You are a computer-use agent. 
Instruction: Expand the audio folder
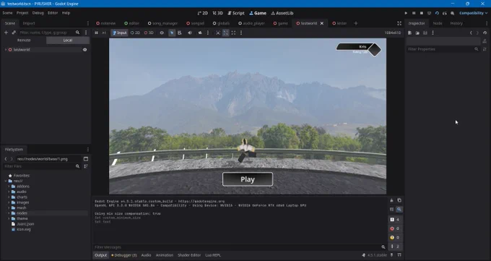point(9,192)
